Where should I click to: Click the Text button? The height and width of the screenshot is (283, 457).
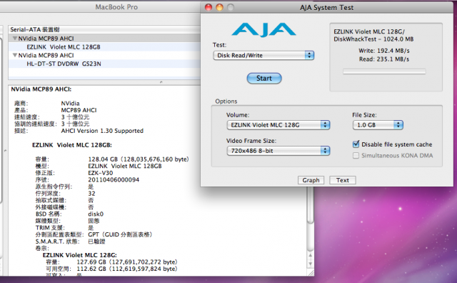click(343, 180)
